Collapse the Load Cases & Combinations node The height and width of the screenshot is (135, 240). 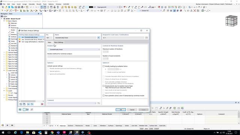(x=4, y=70)
